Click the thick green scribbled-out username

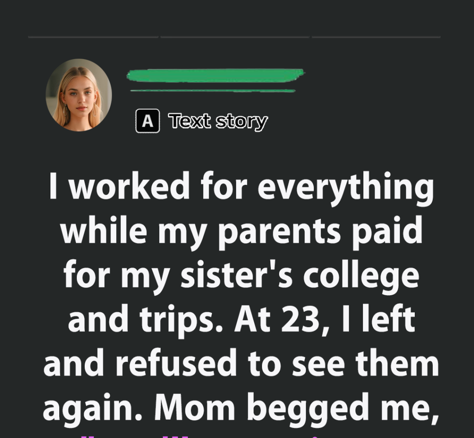point(215,75)
